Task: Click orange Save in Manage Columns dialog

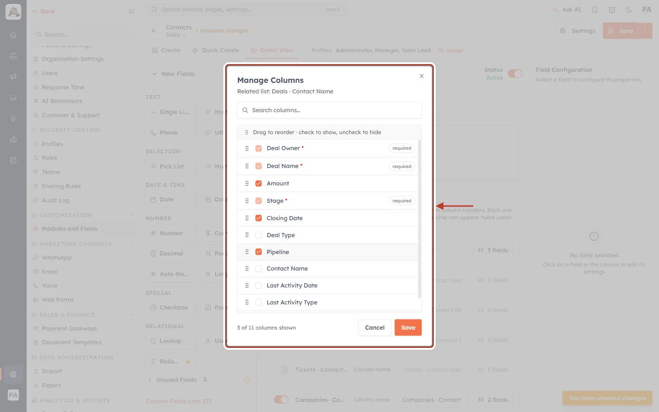Action: point(408,328)
